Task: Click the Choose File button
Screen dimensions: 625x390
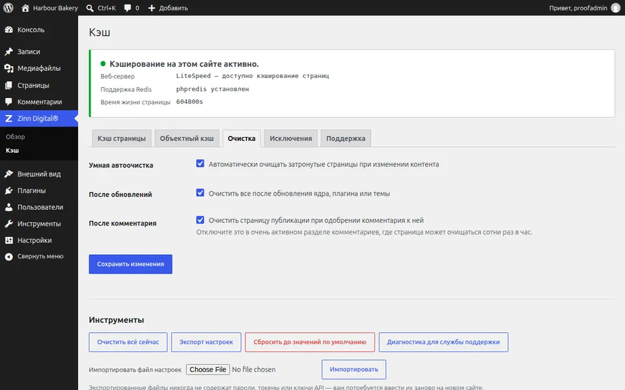Action: (208, 370)
